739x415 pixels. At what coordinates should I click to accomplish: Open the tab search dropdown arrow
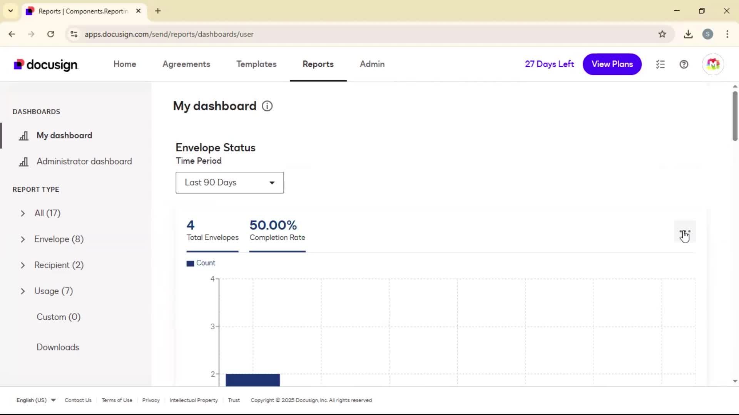(11, 11)
